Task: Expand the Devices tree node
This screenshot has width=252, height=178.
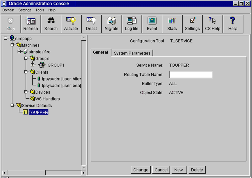Action: tap(26, 92)
